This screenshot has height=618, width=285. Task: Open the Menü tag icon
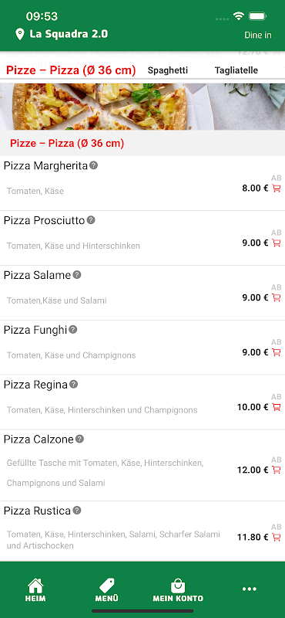(x=106, y=589)
